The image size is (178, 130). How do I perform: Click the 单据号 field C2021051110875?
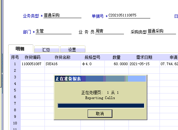129,15
